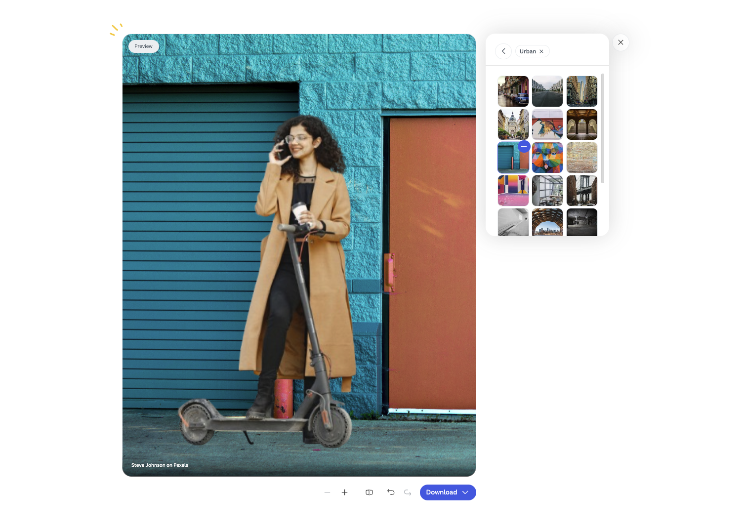Click the Preview label on image

(x=144, y=46)
